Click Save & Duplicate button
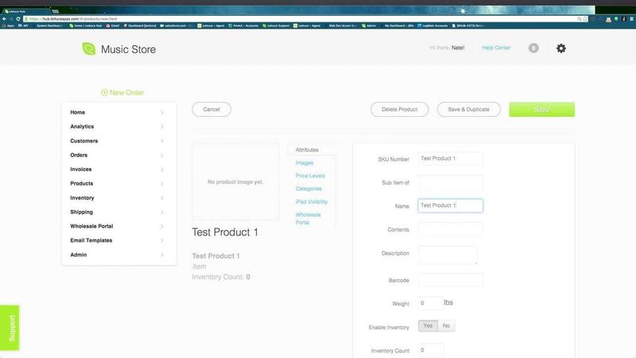This screenshot has width=636, height=358. (468, 110)
